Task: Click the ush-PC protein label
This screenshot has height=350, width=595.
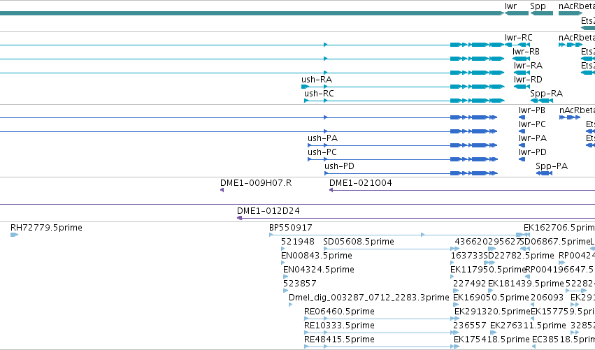Action: coord(322,152)
